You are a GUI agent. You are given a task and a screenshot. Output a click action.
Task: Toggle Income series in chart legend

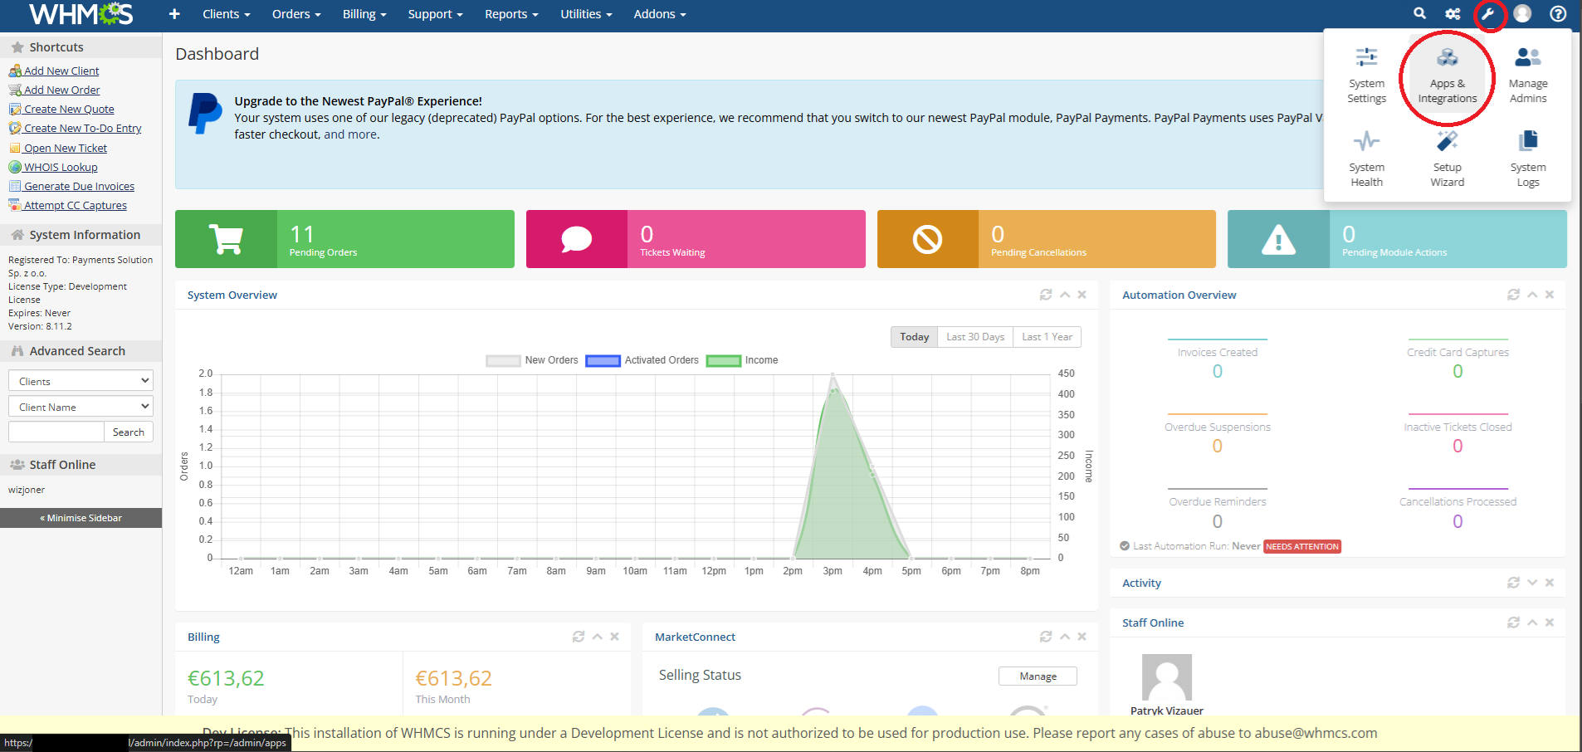742,360
